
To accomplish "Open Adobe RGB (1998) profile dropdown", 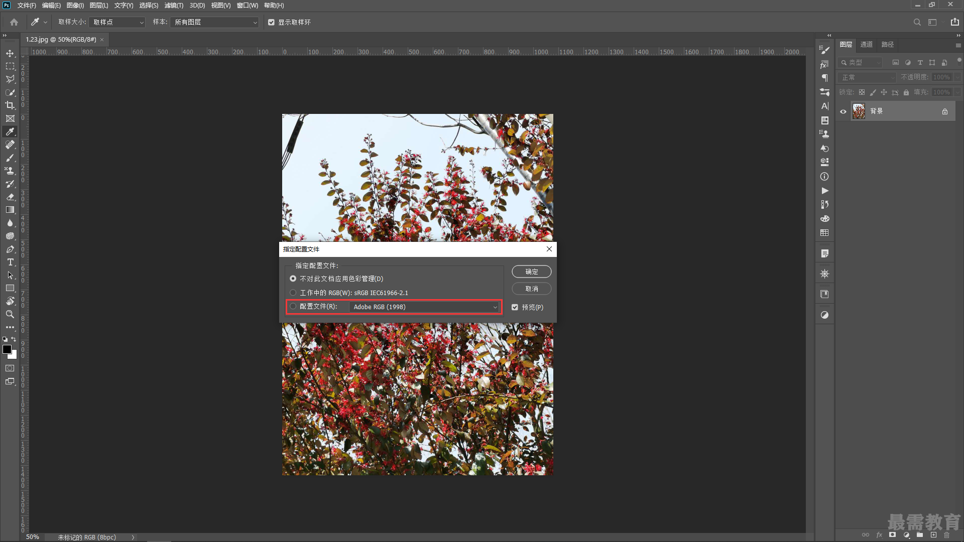I will point(425,307).
